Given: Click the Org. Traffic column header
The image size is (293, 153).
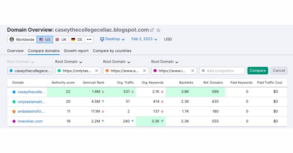Looking at the screenshot, I should pos(125,83).
